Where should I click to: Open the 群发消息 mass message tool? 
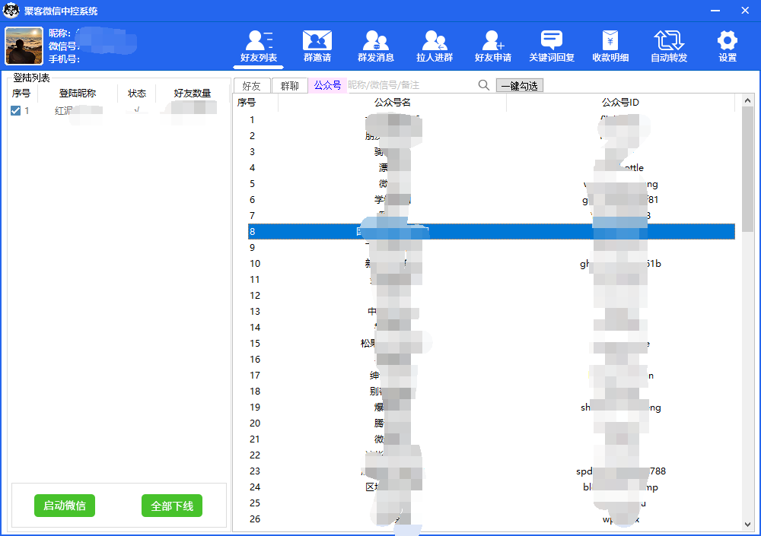click(375, 46)
